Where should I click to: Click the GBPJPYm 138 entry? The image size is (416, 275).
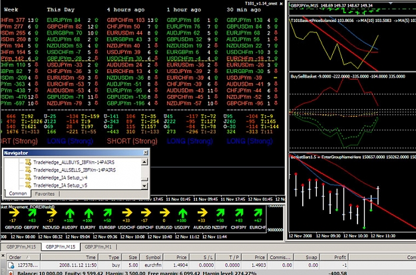coord(244,20)
